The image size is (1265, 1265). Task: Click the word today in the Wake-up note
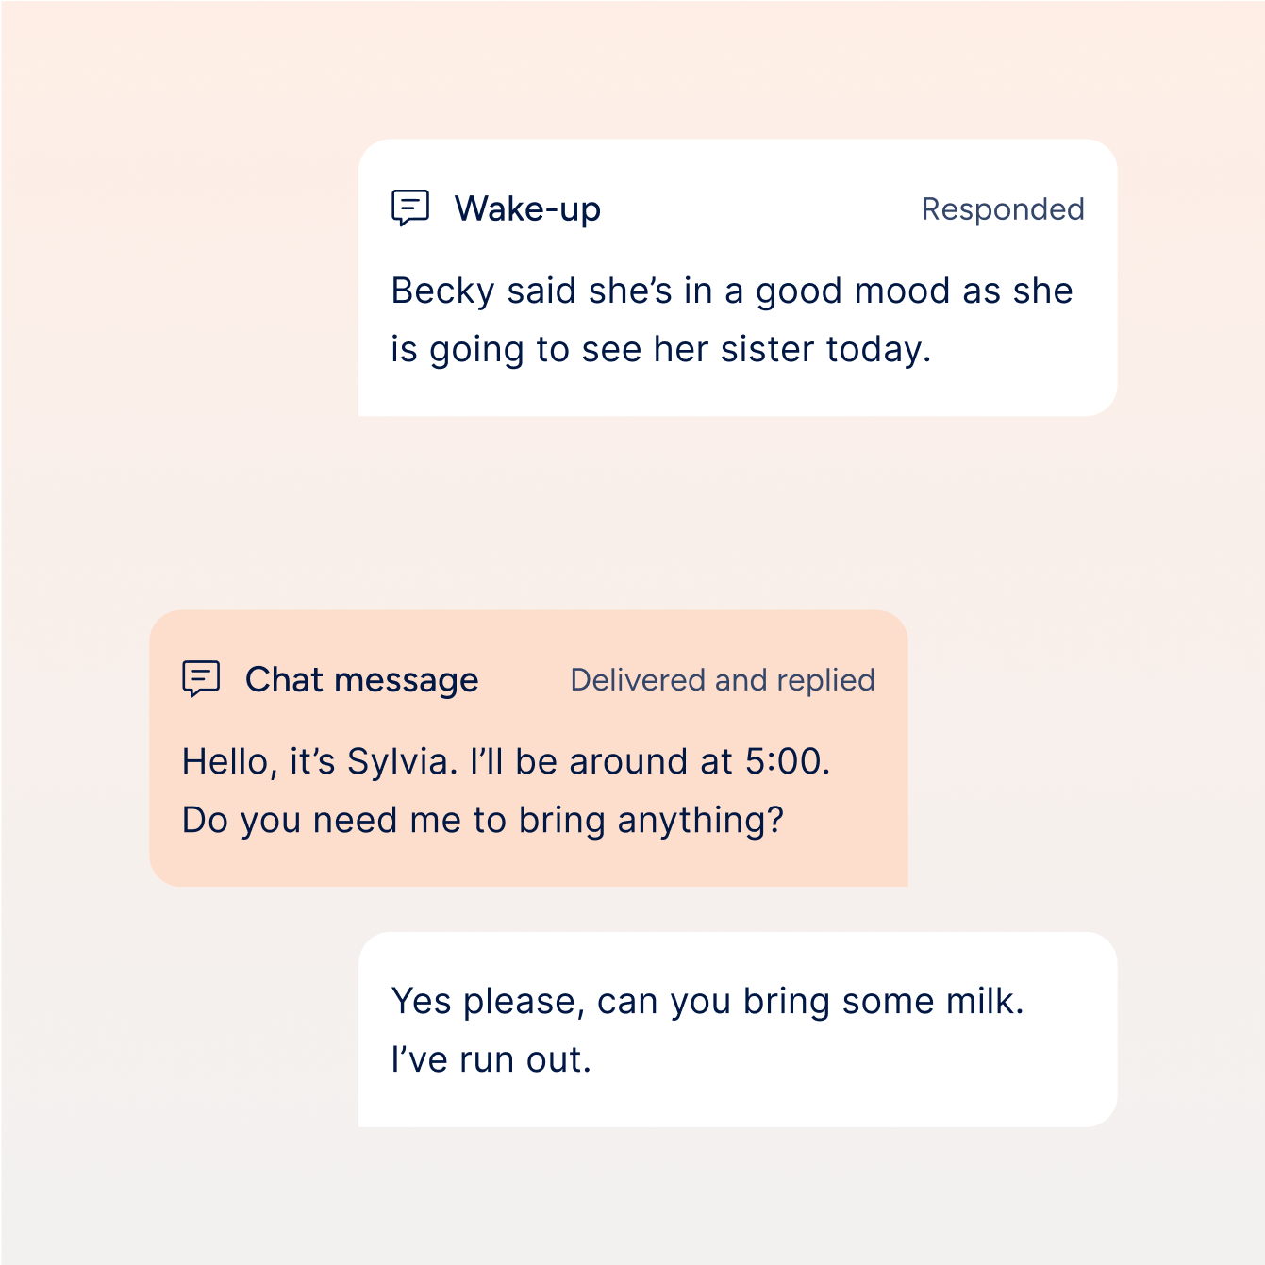(x=876, y=349)
